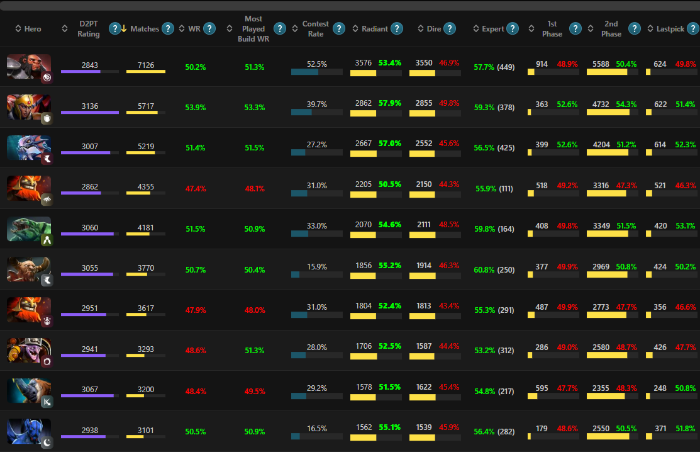The height and width of the screenshot is (452, 700).
Task: Click the sort arrows beside D2PT Rating
Action: point(65,28)
